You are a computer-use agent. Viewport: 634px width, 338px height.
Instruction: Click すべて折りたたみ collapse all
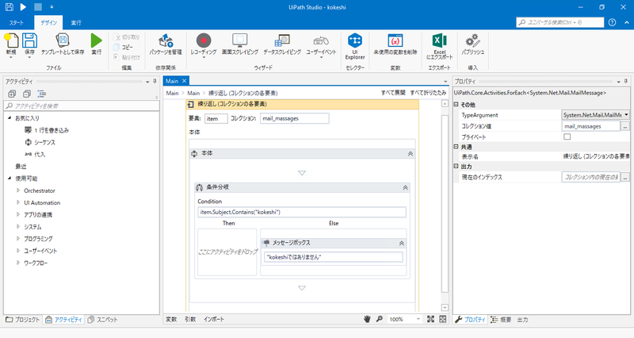(x=428, y=93)
